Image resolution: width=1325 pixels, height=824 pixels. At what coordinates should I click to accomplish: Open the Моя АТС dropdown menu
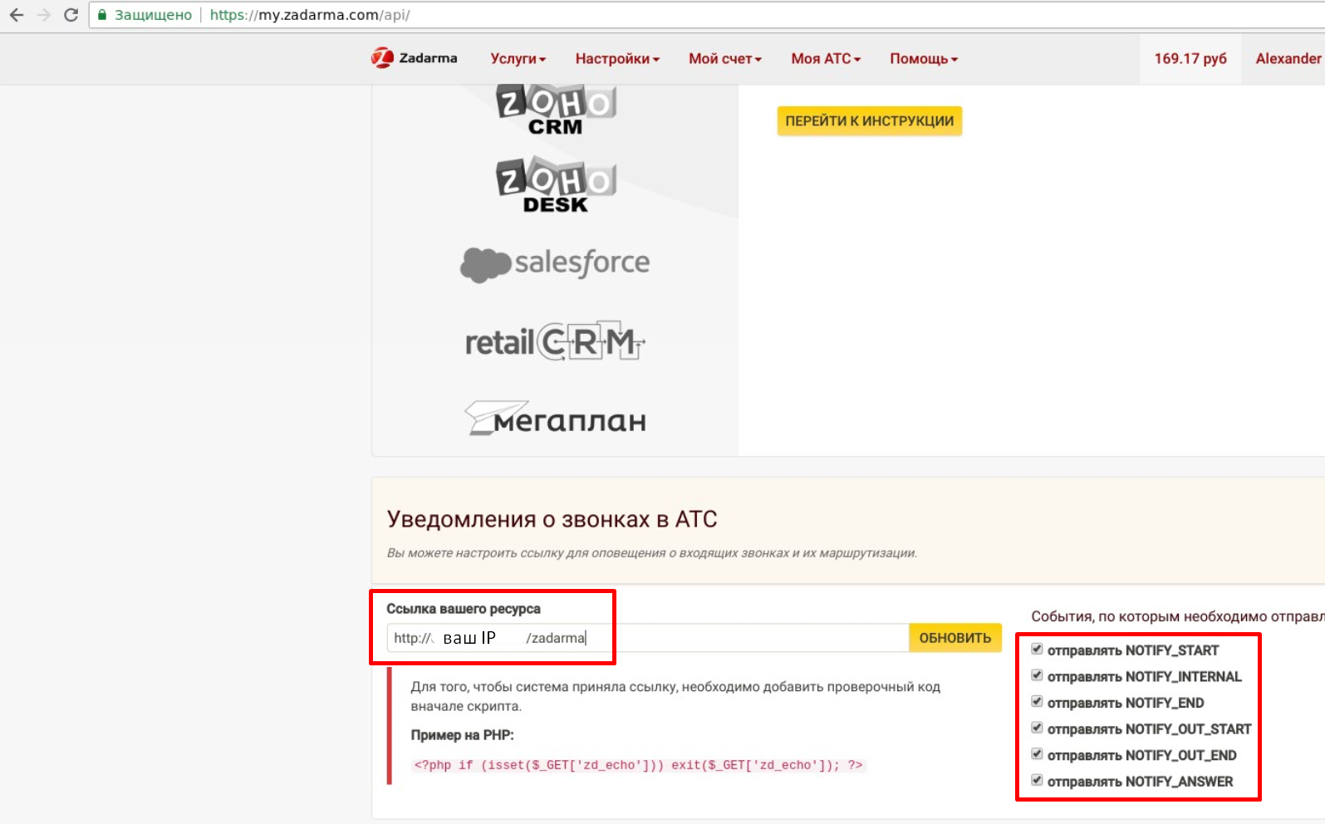coord(826,58)
